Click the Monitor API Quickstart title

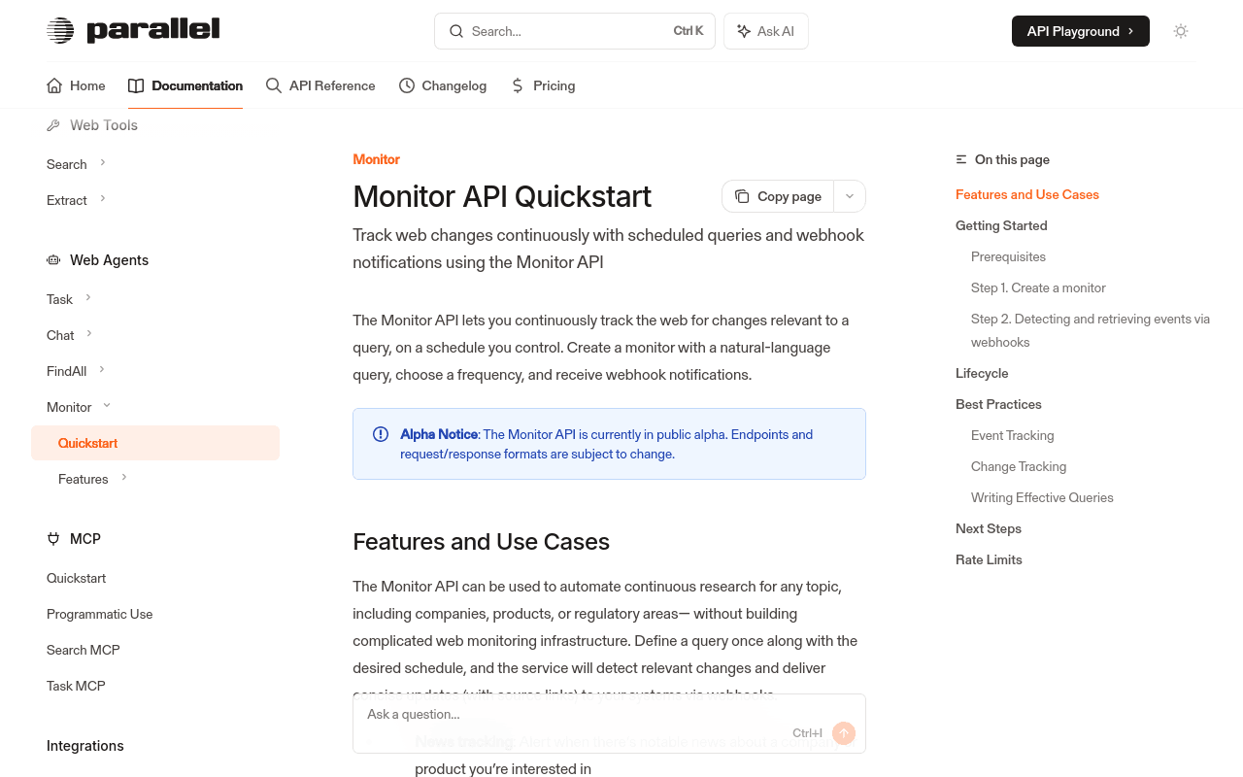(x=502, y=196)
